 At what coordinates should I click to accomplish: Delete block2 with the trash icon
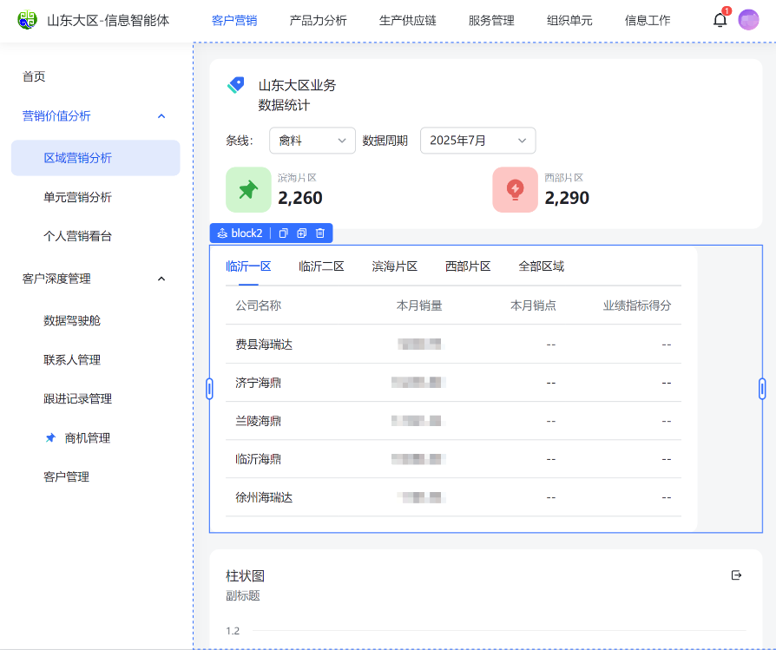(320, 233)
